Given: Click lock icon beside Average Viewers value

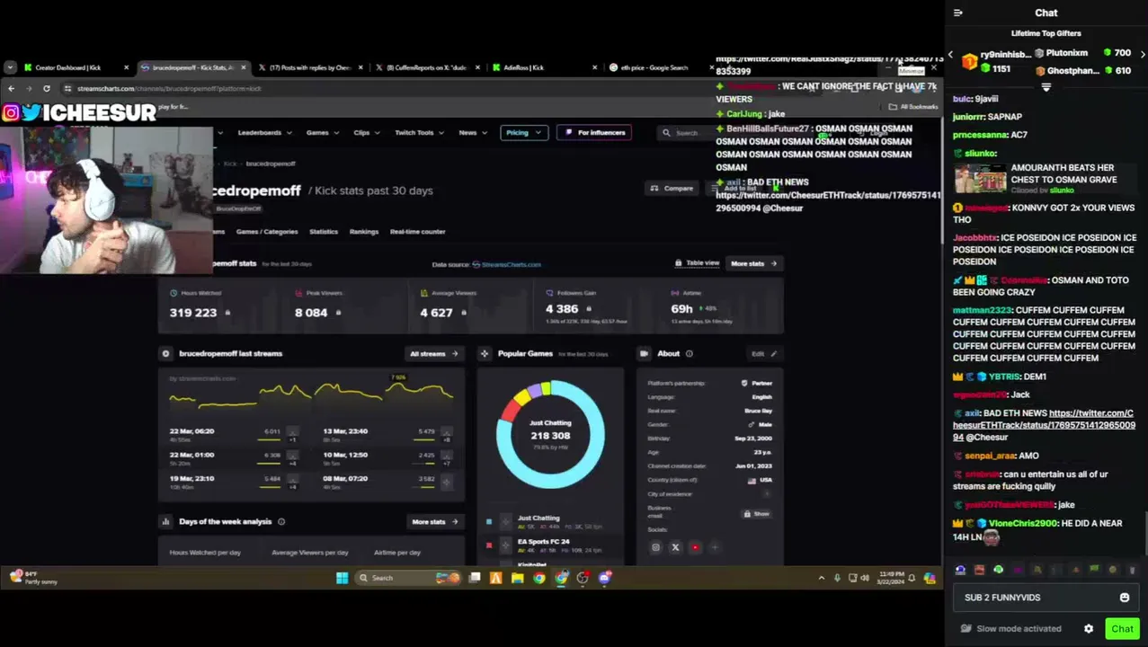Looking at the screenshot, I should pos(464,313).
